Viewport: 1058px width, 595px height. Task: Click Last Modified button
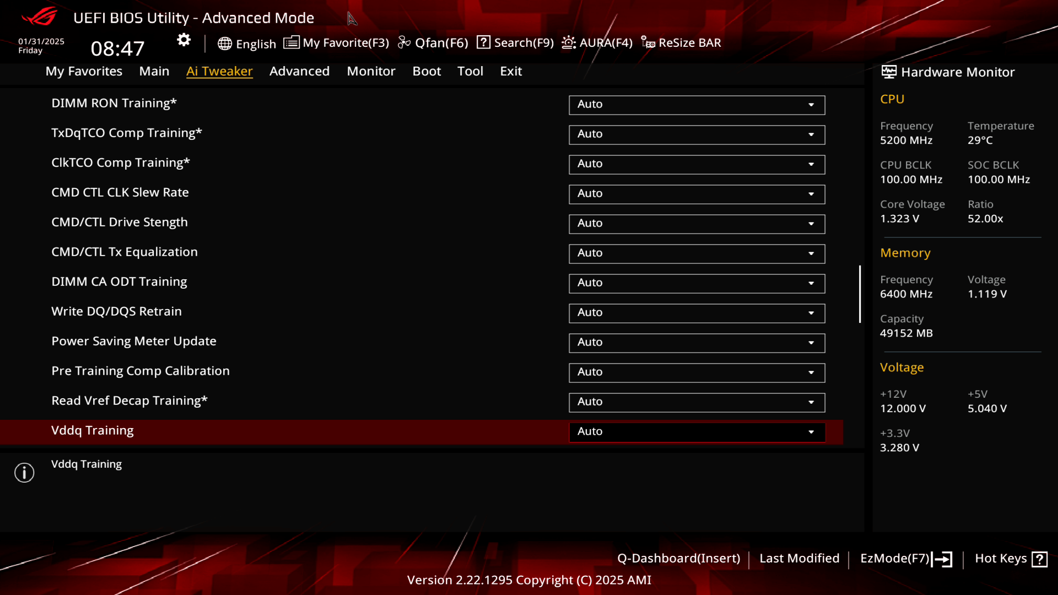798,558
